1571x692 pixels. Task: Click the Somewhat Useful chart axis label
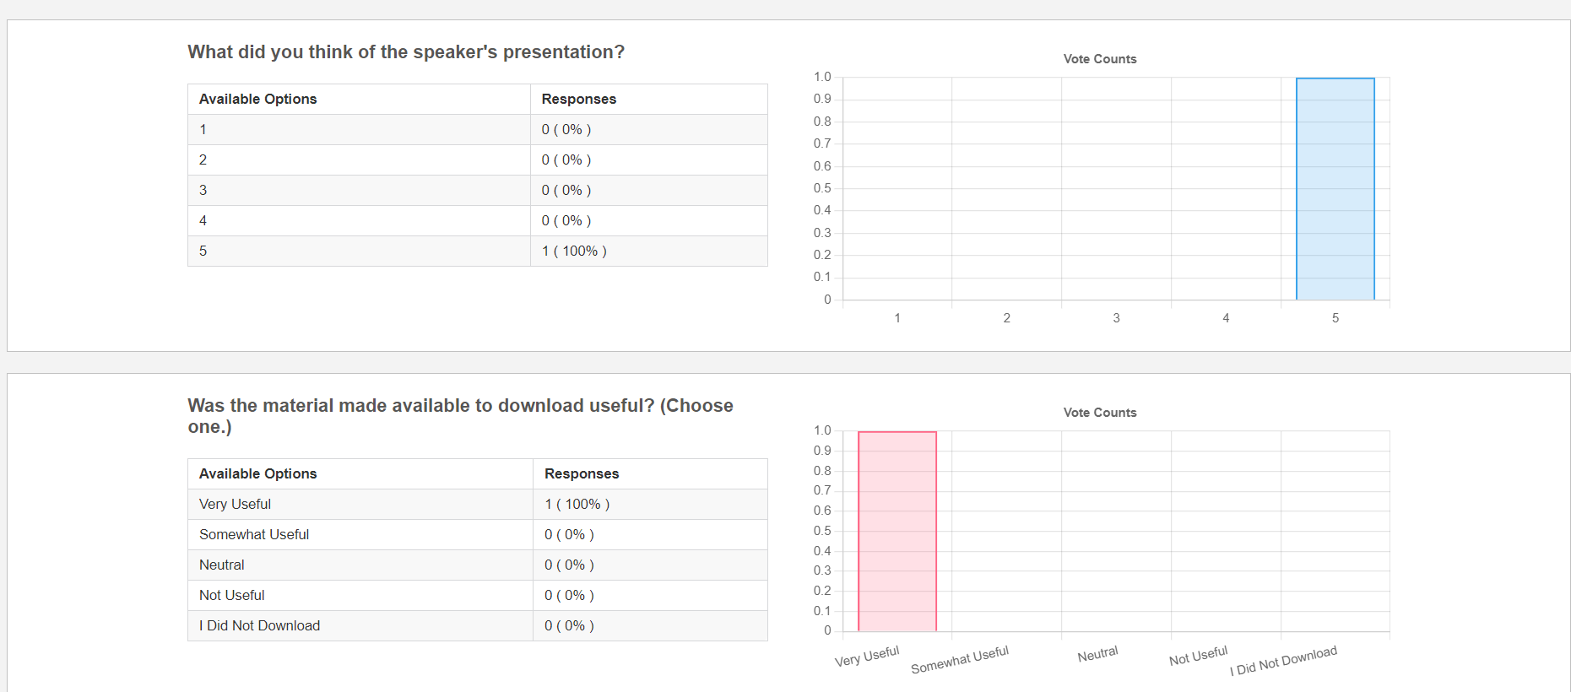click(960, 660)
